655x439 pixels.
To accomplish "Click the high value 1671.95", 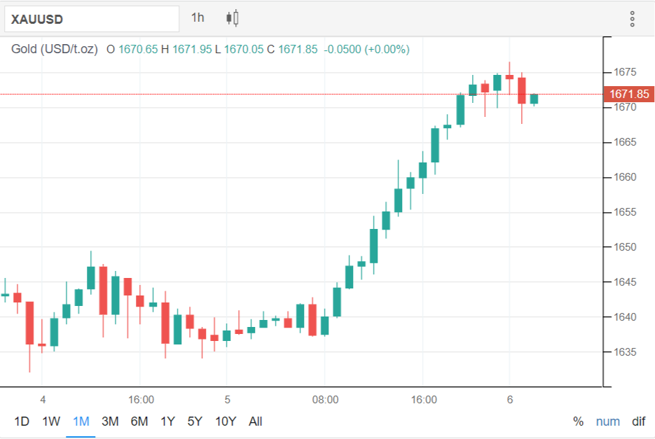I will pos(192,49).
